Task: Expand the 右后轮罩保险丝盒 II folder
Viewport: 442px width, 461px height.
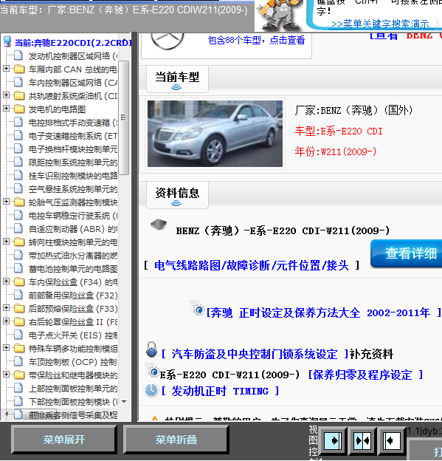Action: click(x=6, y=321)
